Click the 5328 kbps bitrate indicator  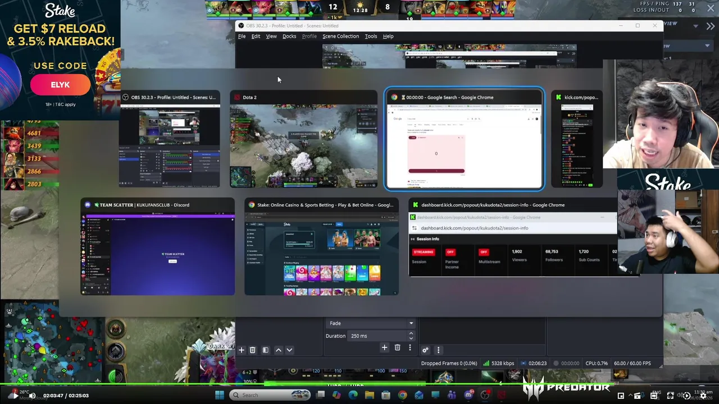coord(499,363)
